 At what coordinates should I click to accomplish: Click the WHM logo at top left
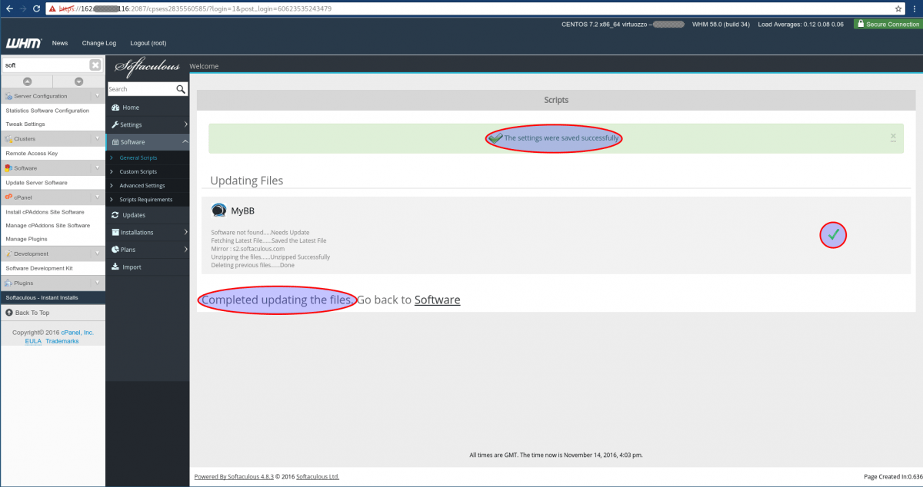(22, 43)
